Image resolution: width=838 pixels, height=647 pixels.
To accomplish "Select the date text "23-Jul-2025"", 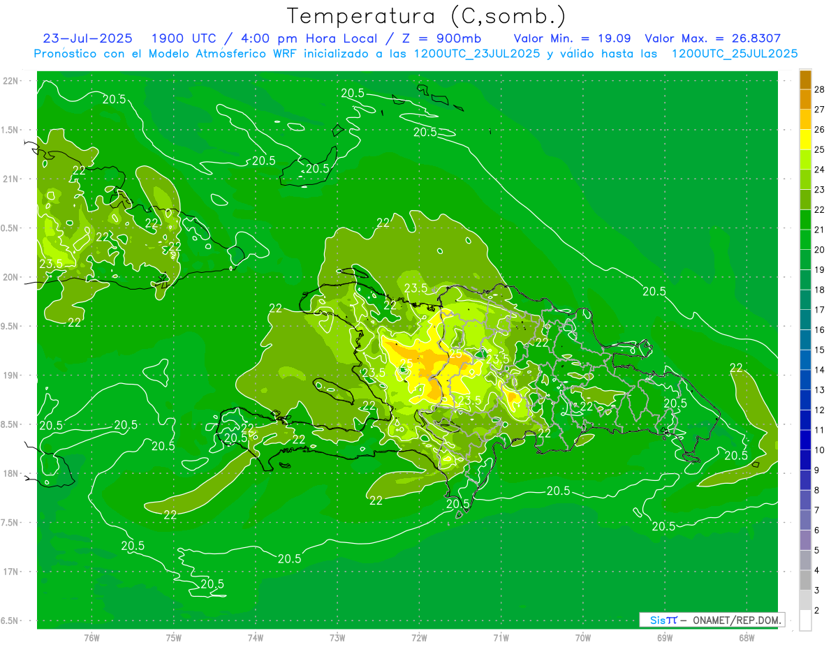I will point(89,38).
